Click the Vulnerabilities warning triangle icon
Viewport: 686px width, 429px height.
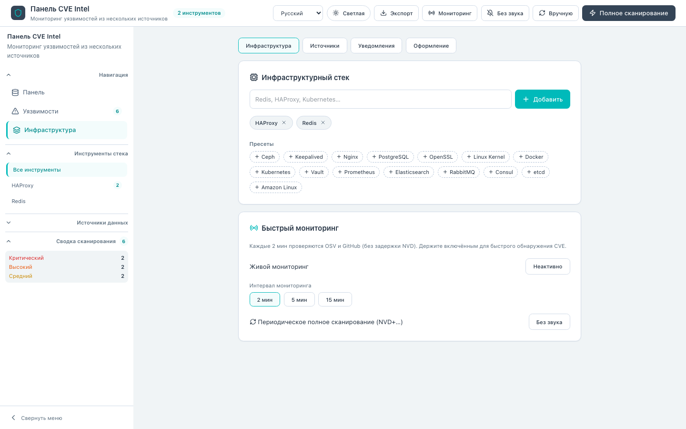click(x=15, y=111)
